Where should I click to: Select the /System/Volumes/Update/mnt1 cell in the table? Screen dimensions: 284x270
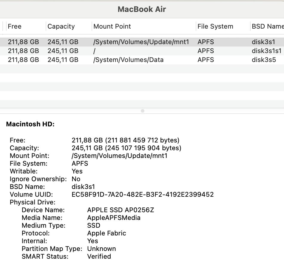(141, 42)
